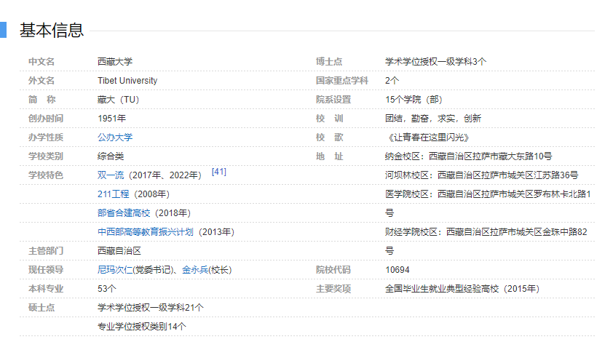The height and width of the screenshot is (358, 605).
Task: Click the 双一流 hyperlink
Action: (111, 175)
